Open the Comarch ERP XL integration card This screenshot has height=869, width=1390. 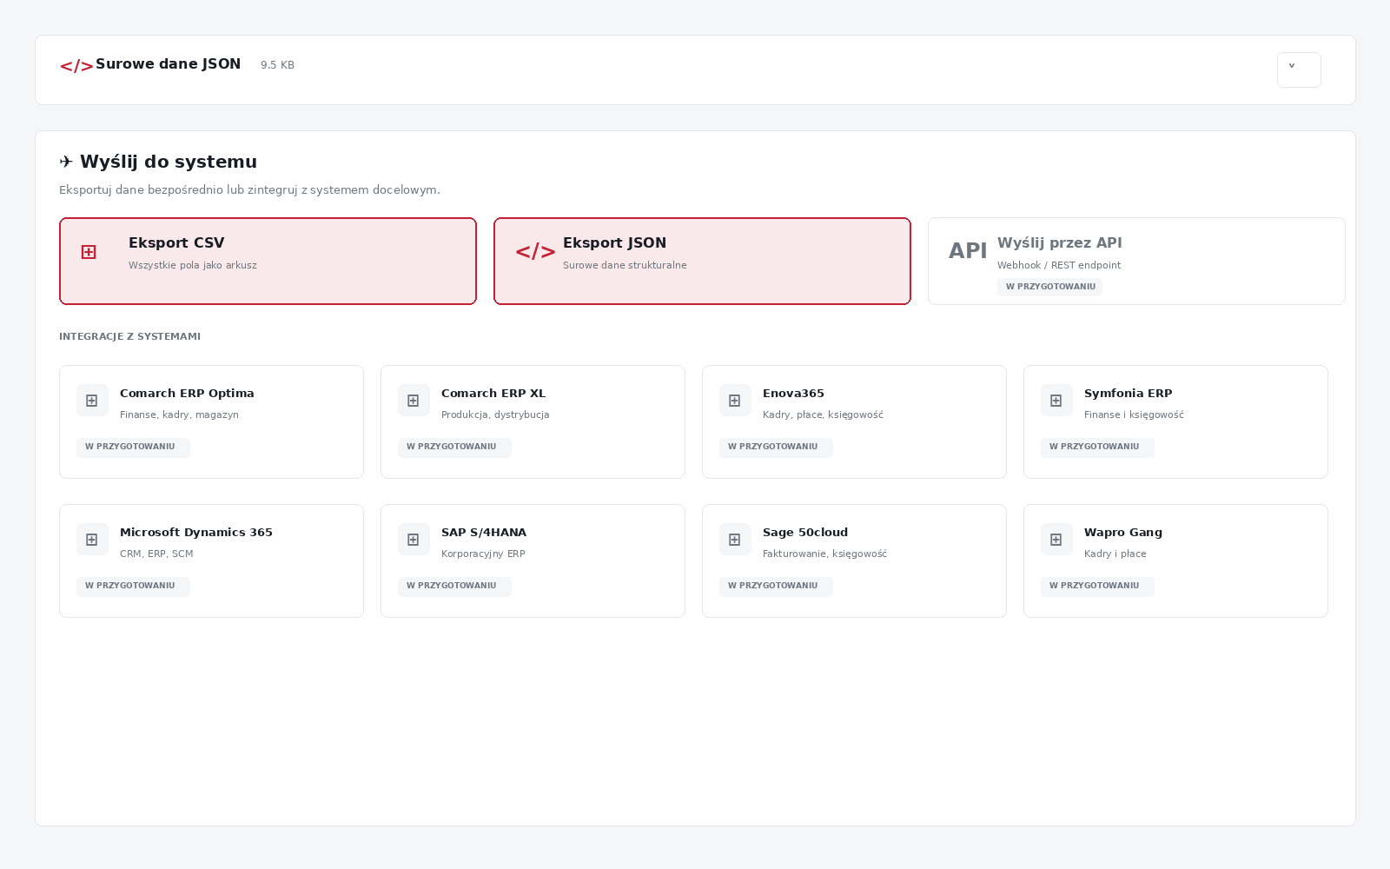tap(533, 421)
